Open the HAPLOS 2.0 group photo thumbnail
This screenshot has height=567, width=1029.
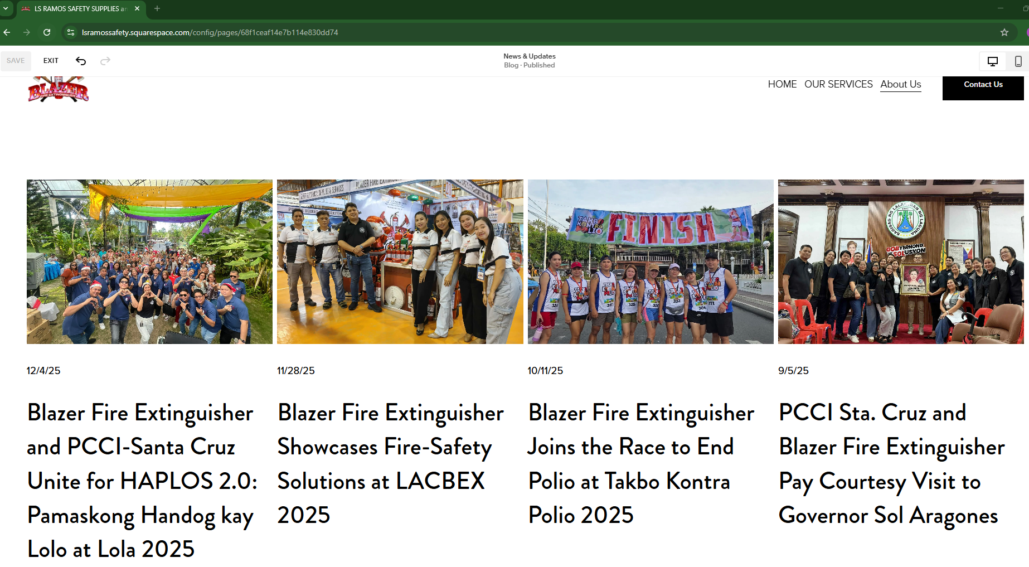pyautogui.click(x=149, y=261)
